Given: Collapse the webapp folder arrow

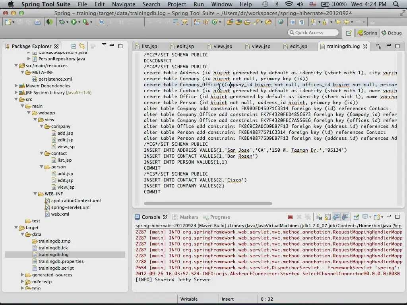Looking at the screenshot, I should pyautogui.click(x=29, y=113).
